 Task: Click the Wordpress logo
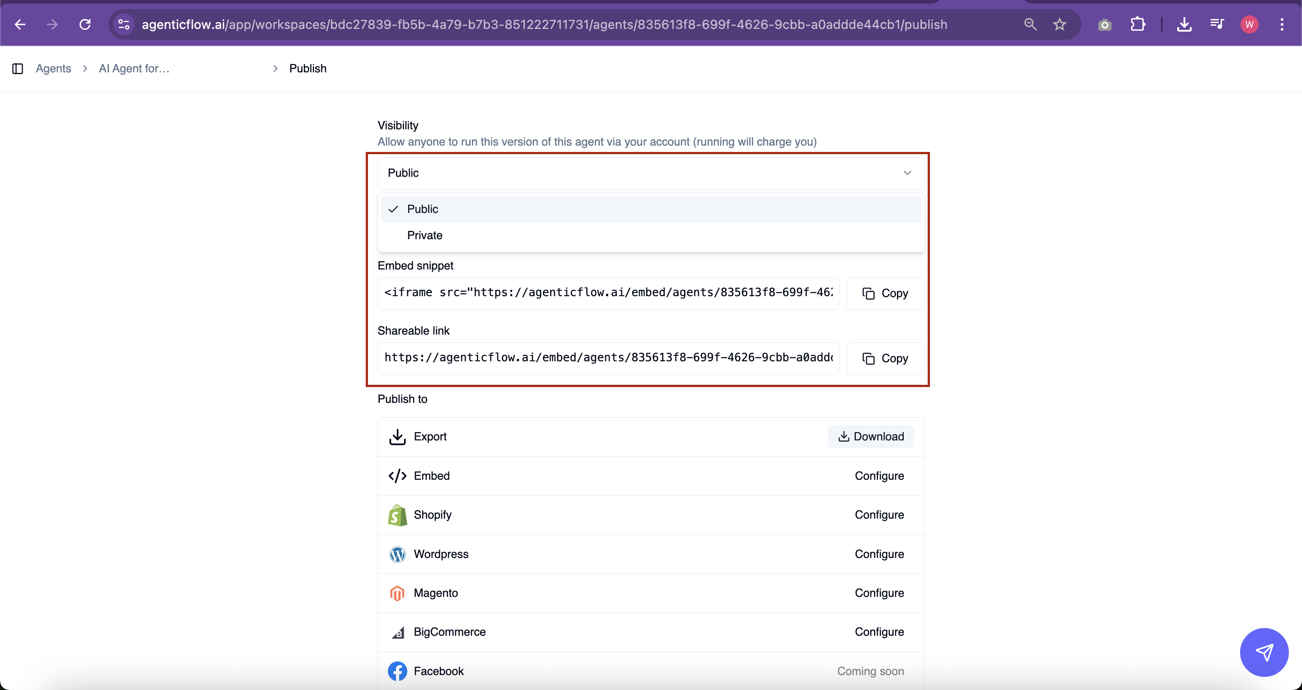click(x=397, y=554)
